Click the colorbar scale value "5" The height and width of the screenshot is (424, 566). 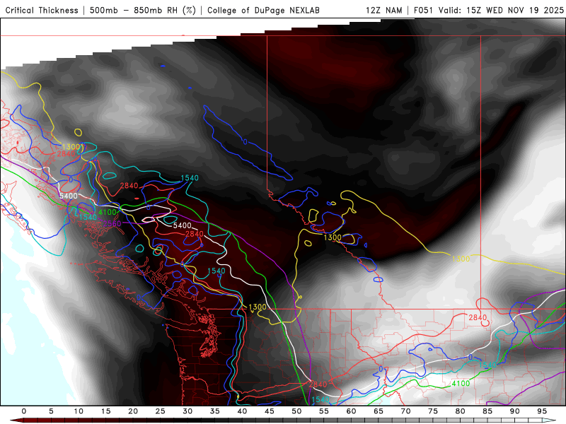[x=51, y=411]
